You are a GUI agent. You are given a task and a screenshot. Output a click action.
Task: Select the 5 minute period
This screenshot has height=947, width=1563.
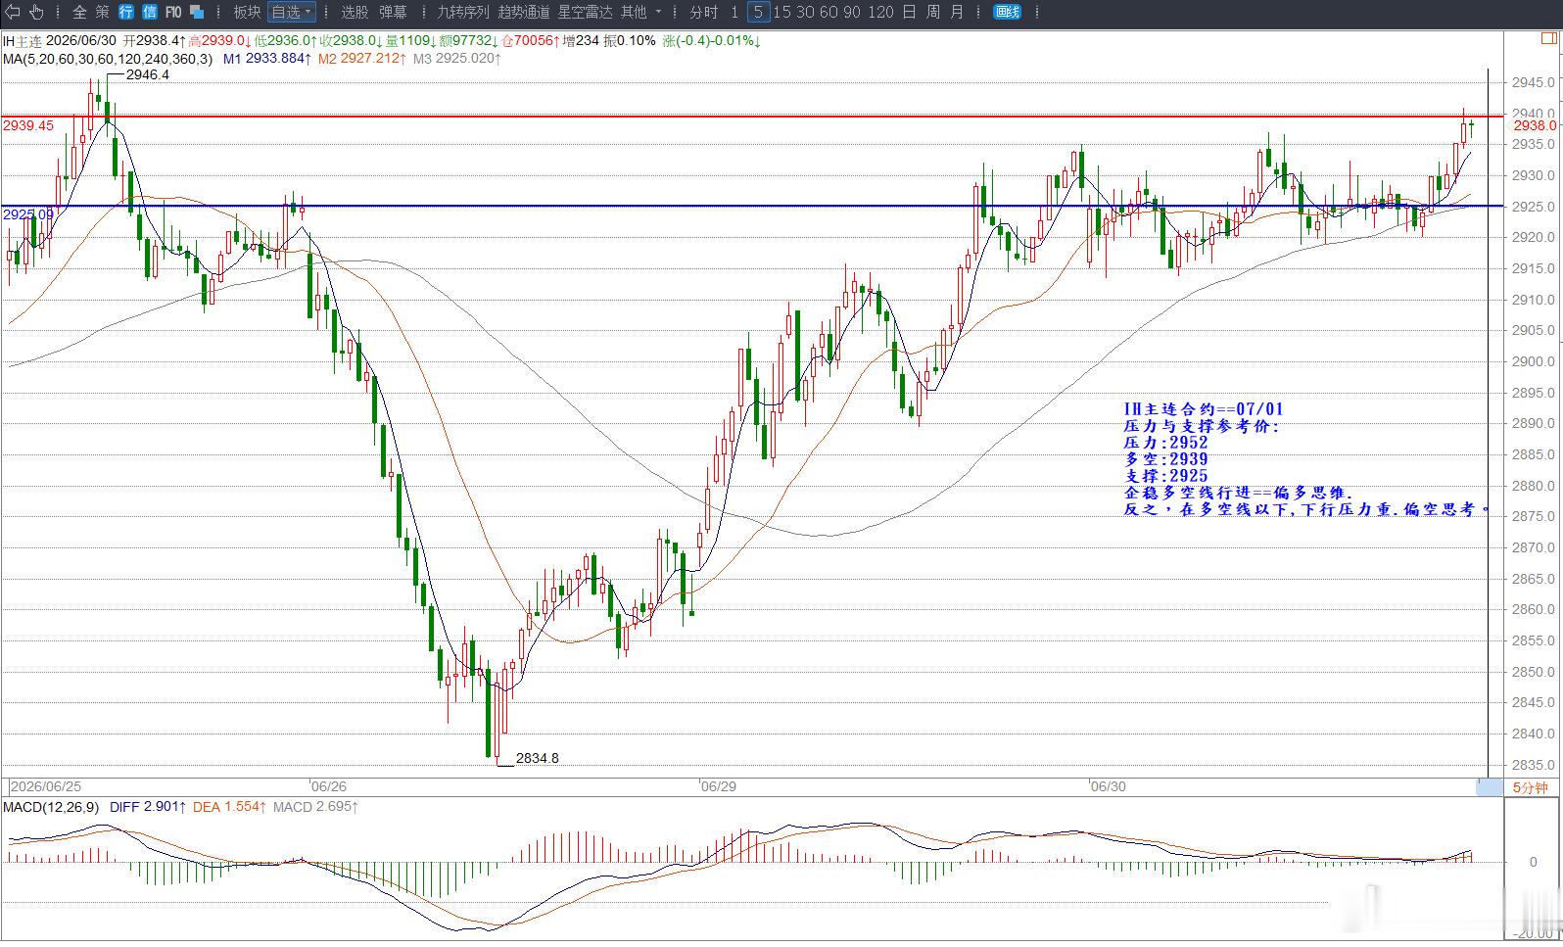coord(758,12)
